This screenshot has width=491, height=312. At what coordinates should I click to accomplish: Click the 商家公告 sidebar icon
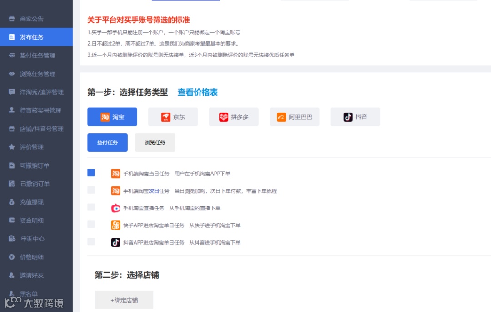pos(11,19)
